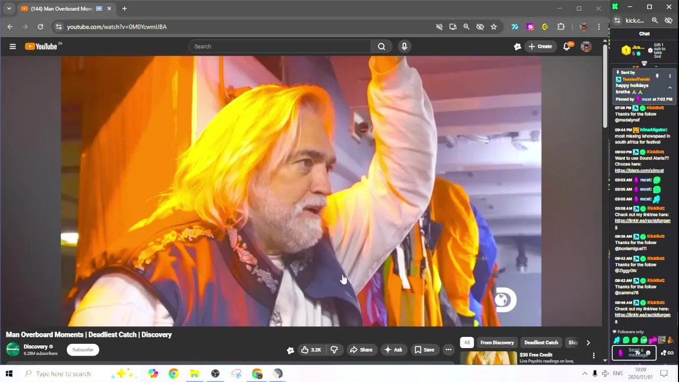The image size is (679, 382).
Task: Click the Discovery channel avatar
Action: (x=13, y=349)
